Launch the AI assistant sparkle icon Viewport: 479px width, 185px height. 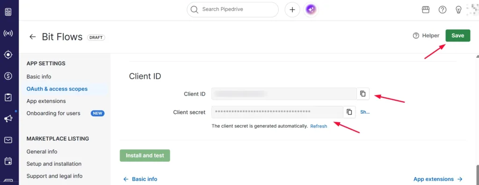pyautogui.click(x=311, y=10)
